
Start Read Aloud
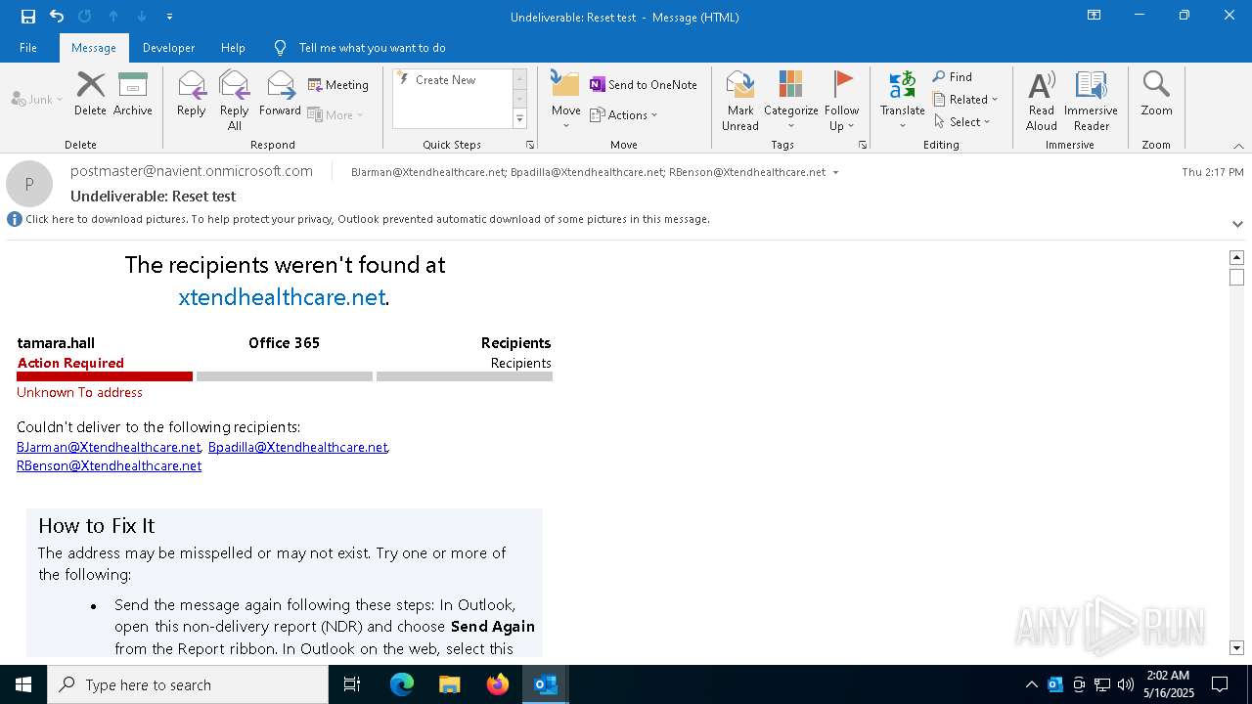pos(1042,100)
